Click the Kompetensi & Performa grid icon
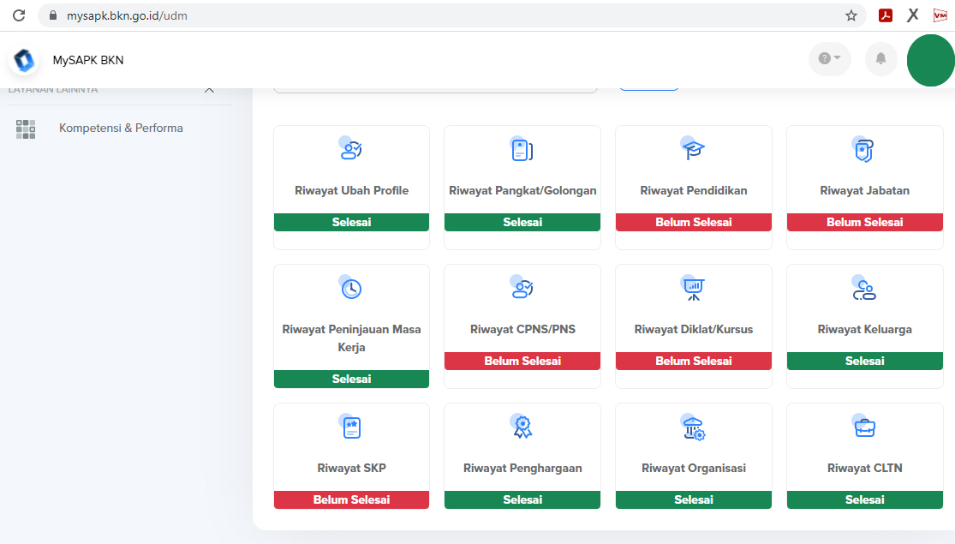The width and height of the screenshot is (955, 544). (x=26, y=129)
